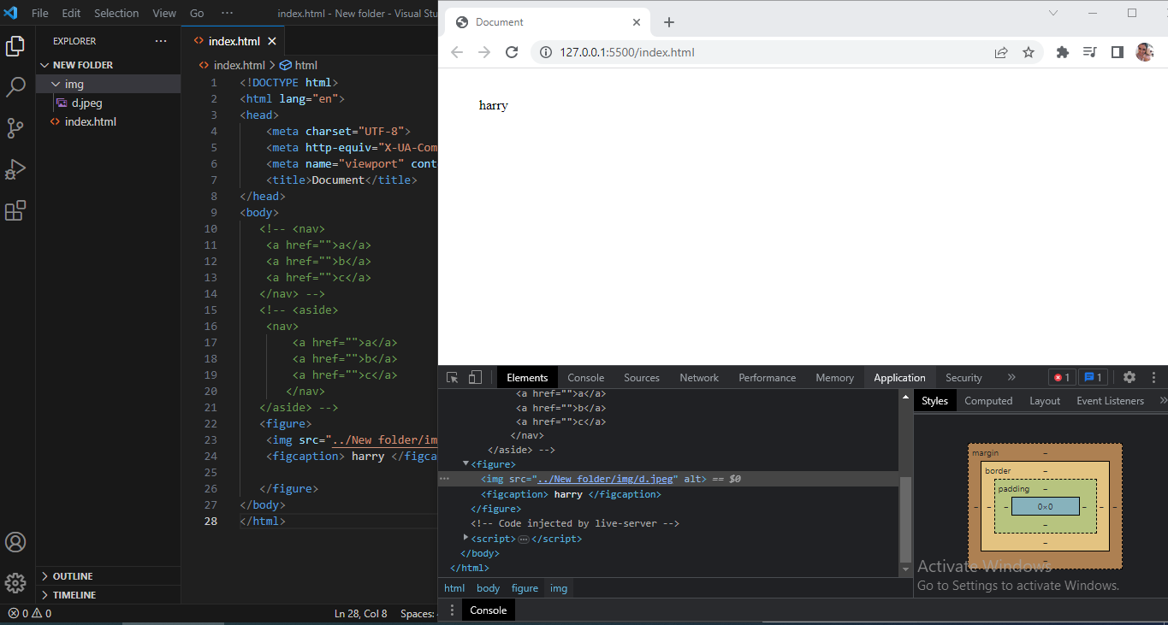Expand the script ellipsis button in Elements
The height and width of the screenshot is (625, 1168).
(524, 540)
